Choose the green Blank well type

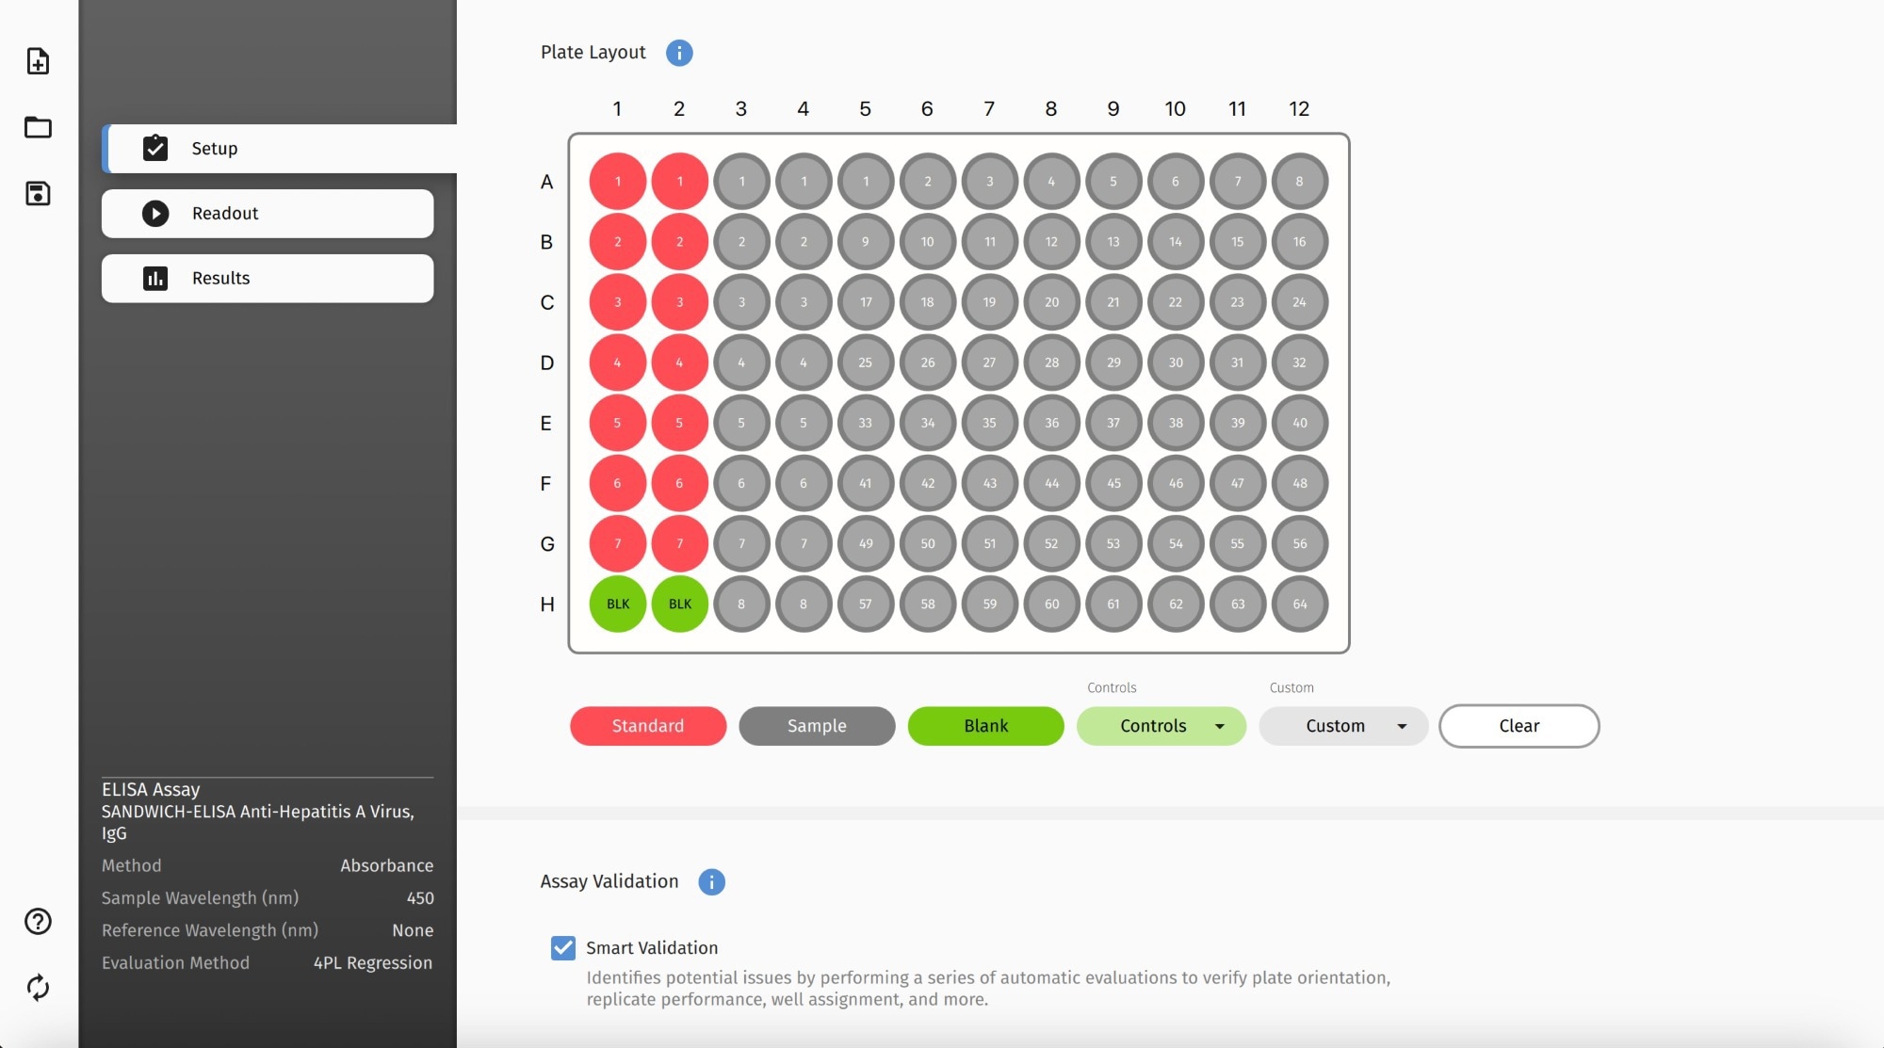985,726
